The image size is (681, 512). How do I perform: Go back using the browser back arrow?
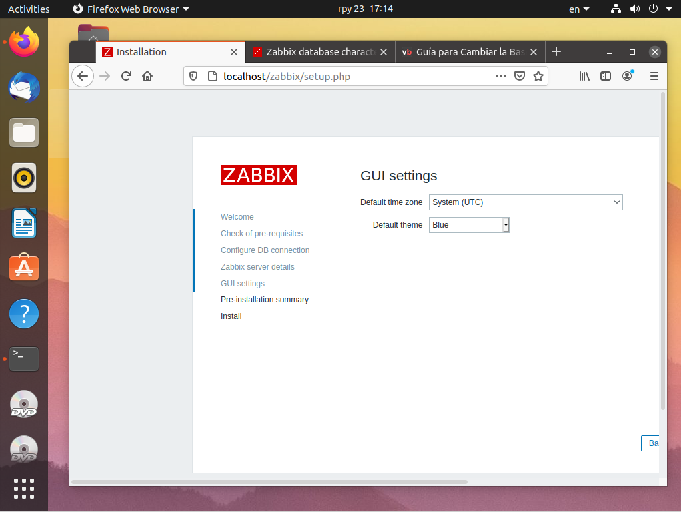[x=83, y=77]
